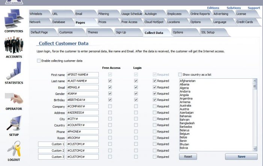This screenshot has height=166, width=263.
Task: Check the Company Required checkbox
Action: [x=155, y=106]
